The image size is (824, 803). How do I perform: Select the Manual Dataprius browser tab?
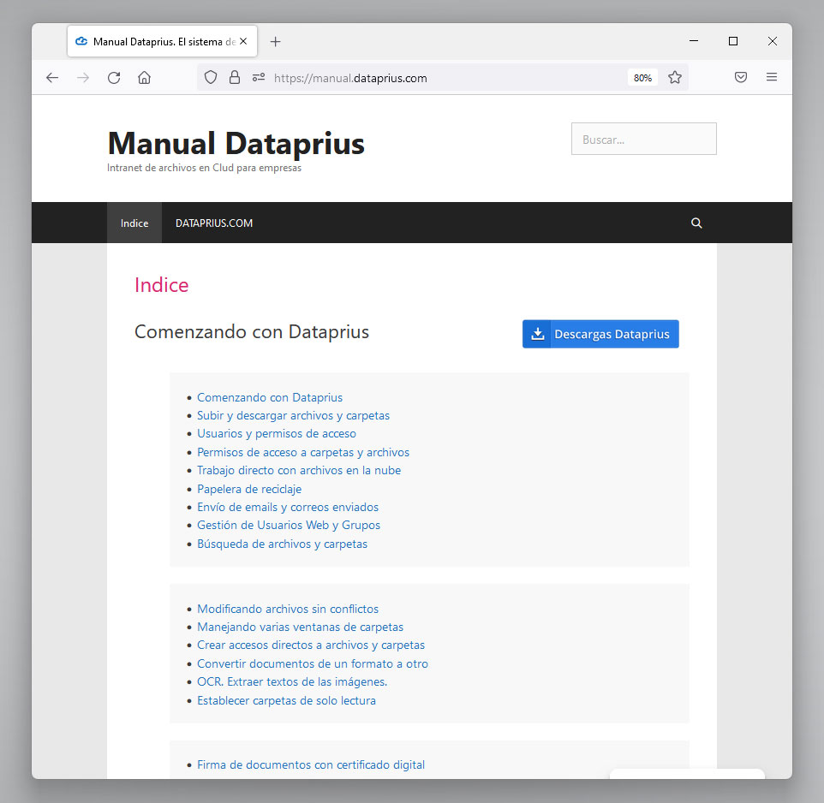163,41
